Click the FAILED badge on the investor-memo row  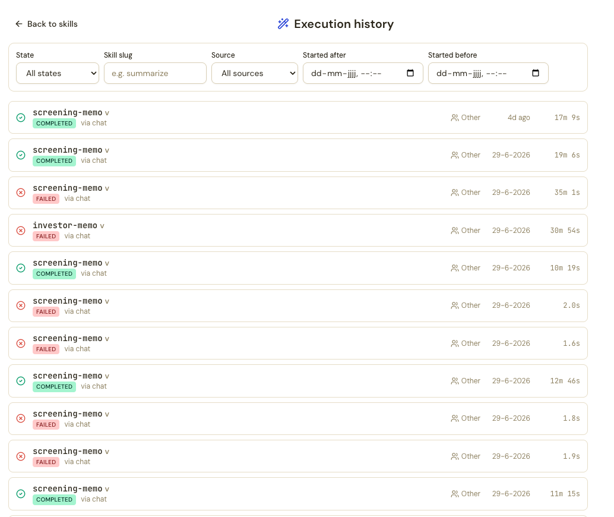coord(46,236)
